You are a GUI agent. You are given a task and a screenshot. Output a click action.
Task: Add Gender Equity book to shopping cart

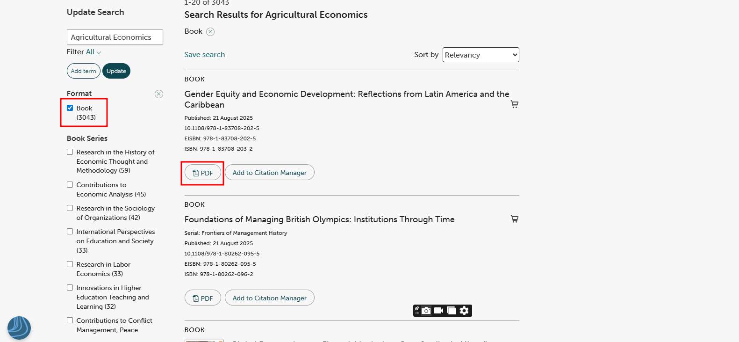[515, 104]
